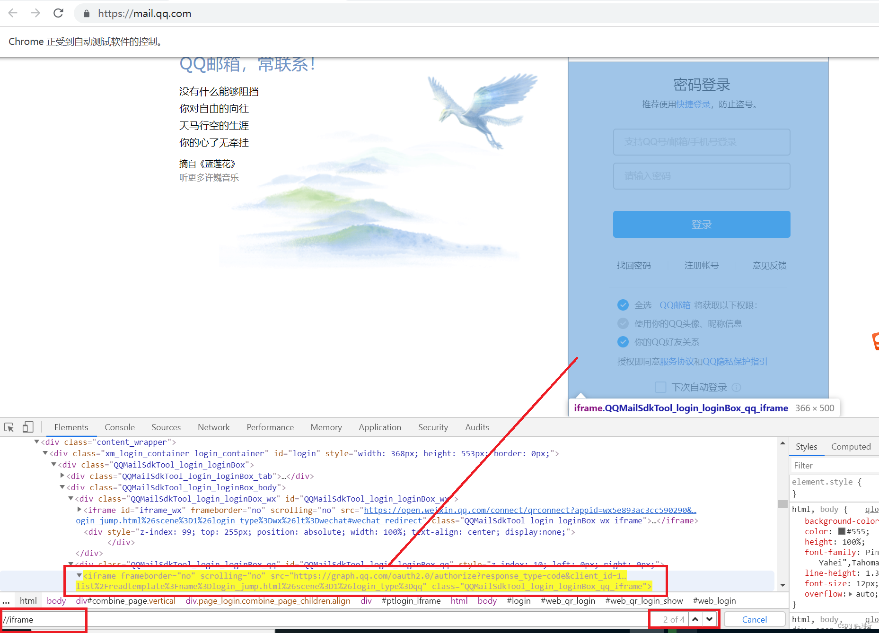Open the Console tab
This screenshot has height=633, width=879.
click(x=120, y=427)
